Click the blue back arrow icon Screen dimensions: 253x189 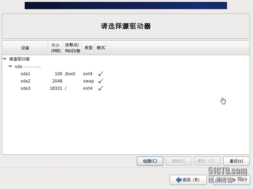(179, 180)
